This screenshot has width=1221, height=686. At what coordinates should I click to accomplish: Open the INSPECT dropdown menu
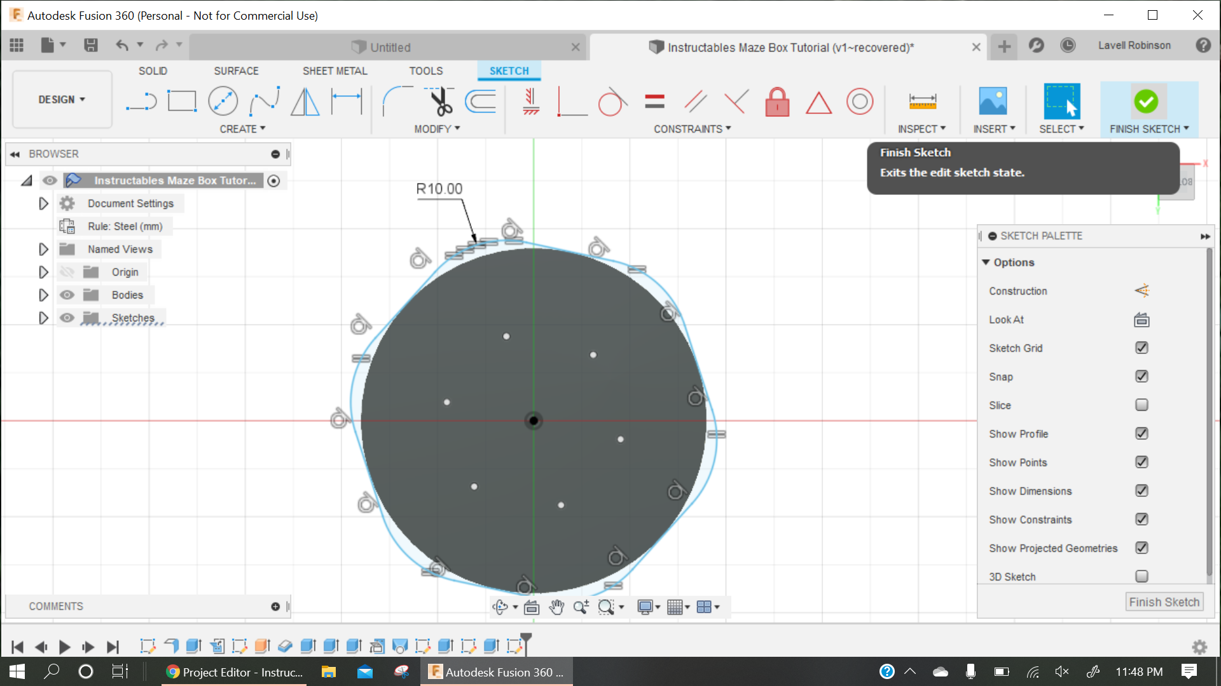click(x=921, y=129)
